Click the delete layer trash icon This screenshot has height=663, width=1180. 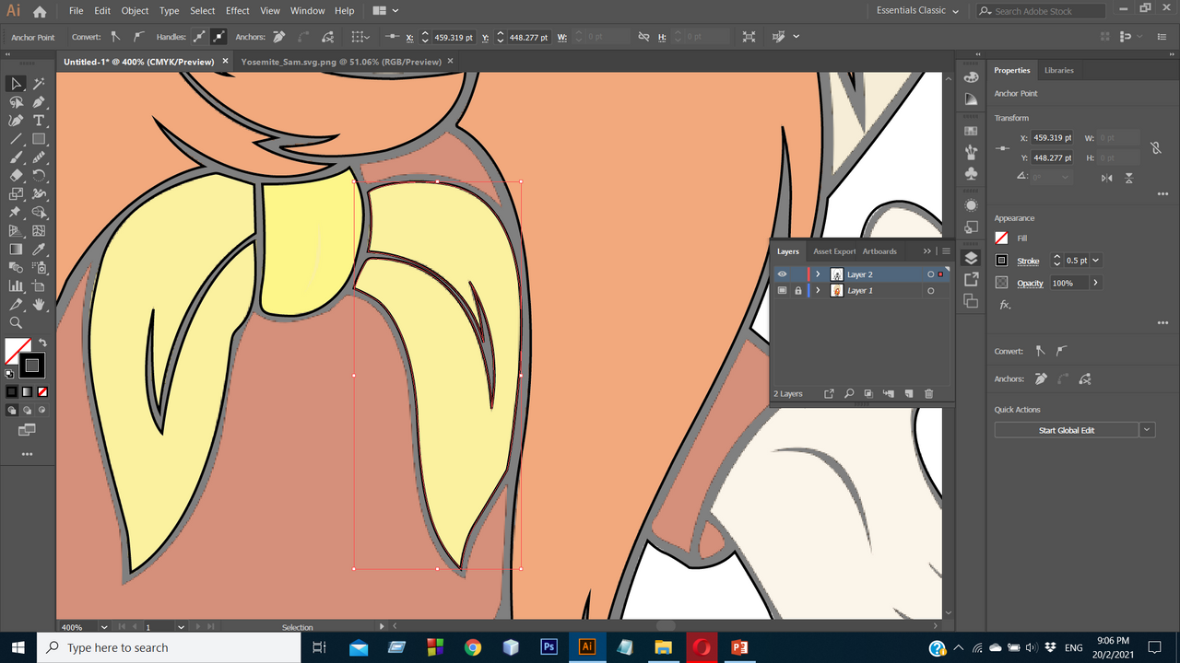coord(928,394)
